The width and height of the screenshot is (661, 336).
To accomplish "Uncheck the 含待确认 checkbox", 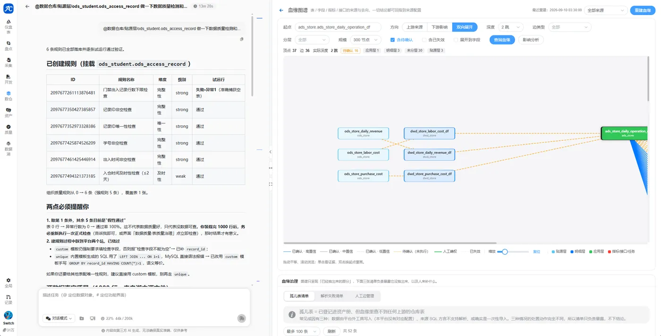I will click(392, 40).
